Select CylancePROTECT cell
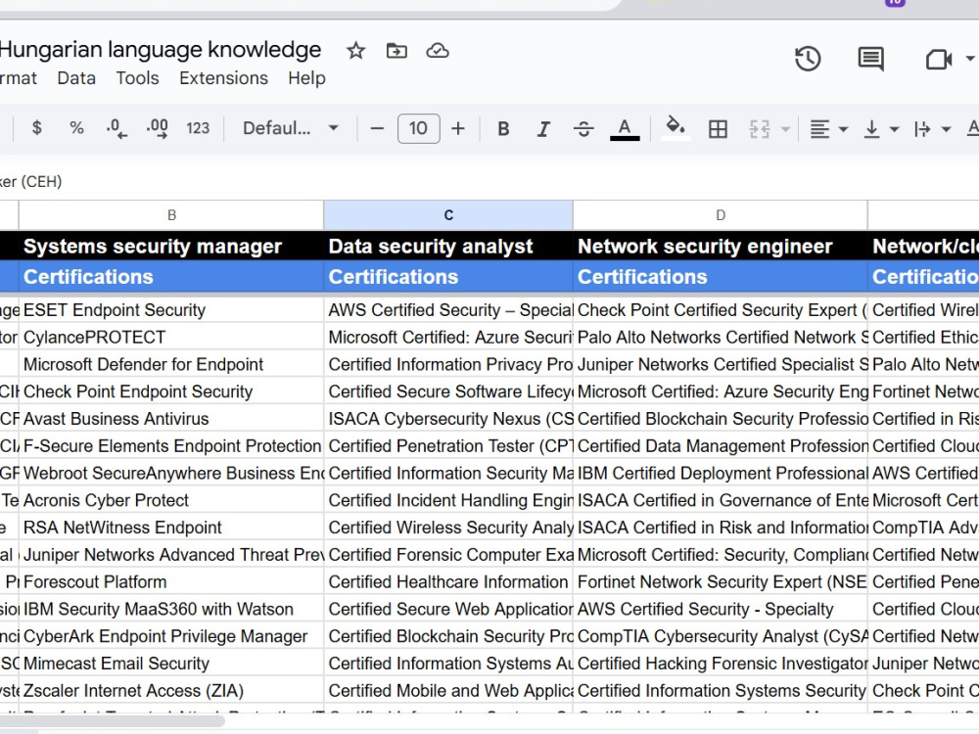The height and width of the screenshot is (734, 979). tap(171, 337)
